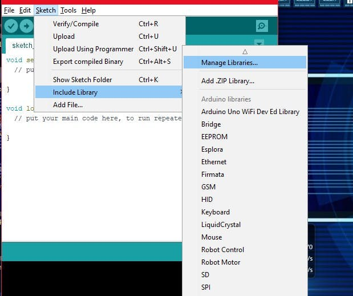Viewport: 353px width, 296px height.
Task: Include Arduino Uno WiFi Dev Ed Library
Action: click(x=245, y=112)
